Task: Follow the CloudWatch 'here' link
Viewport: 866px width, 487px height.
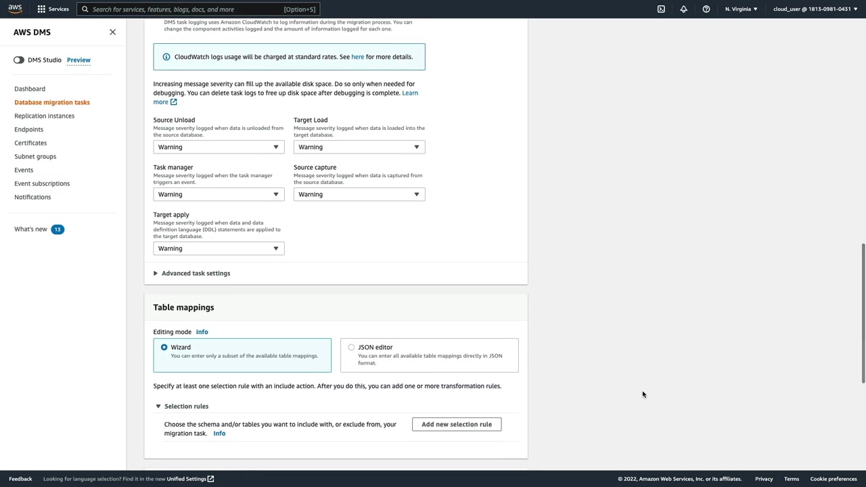Action: coord(358,57)
